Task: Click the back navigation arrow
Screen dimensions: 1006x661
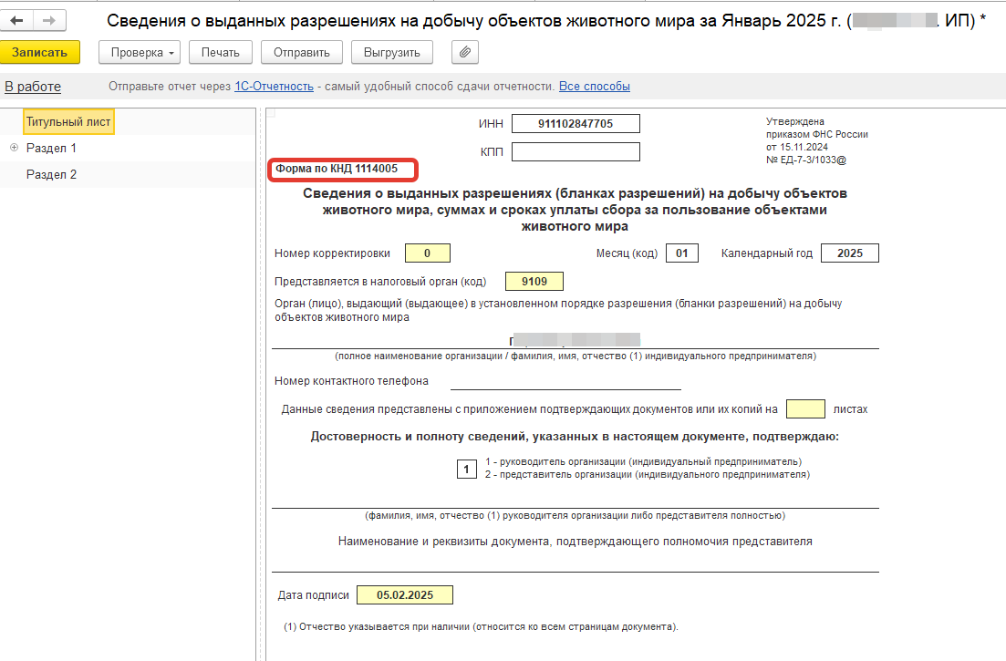Action: coord(17,19)
